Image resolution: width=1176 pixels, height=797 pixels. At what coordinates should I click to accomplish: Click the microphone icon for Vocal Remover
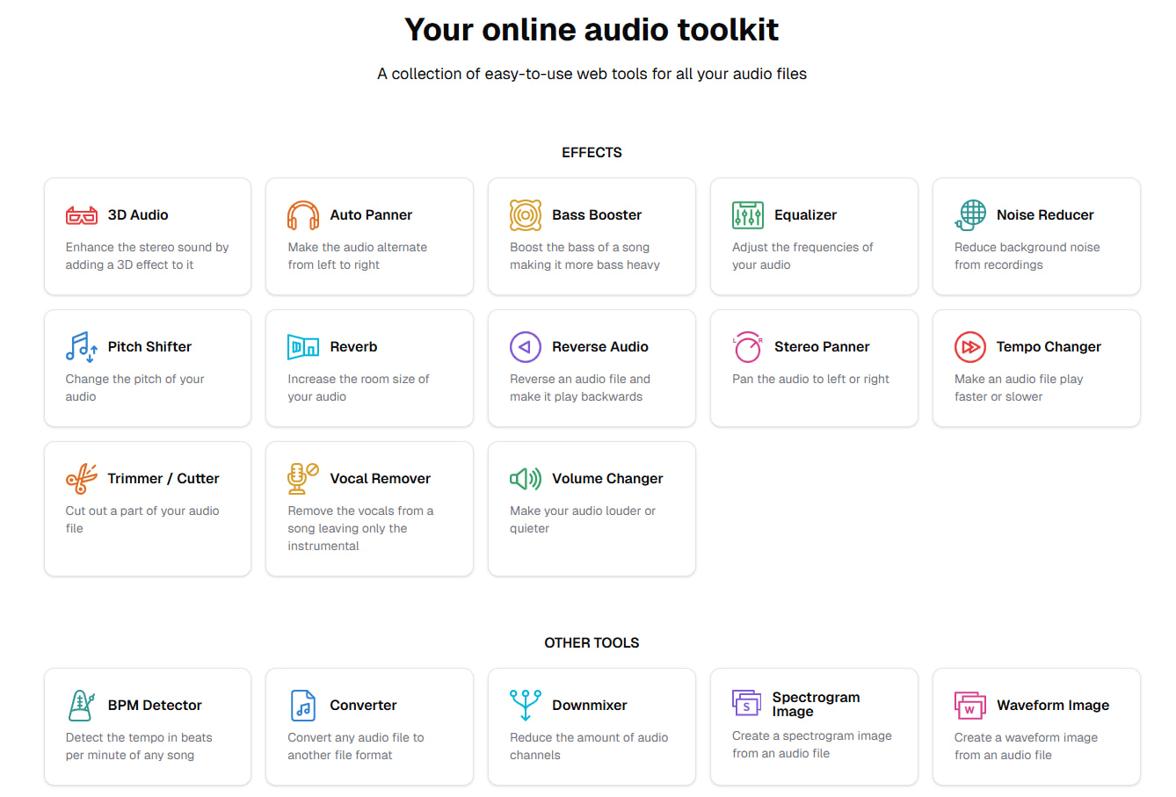click(x=303, y=479)
